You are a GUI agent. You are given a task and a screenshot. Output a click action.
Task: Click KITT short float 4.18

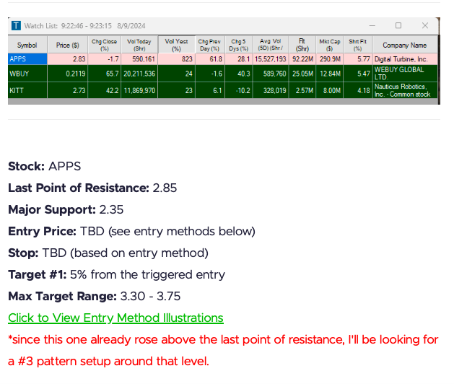358,91
